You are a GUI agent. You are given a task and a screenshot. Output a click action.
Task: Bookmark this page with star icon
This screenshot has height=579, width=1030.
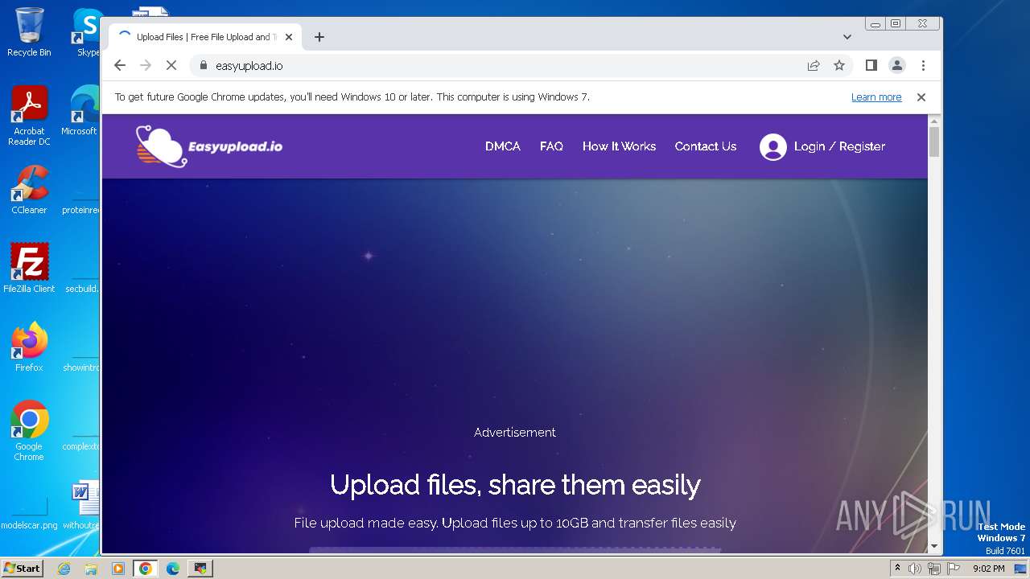(x=839, y=65)
